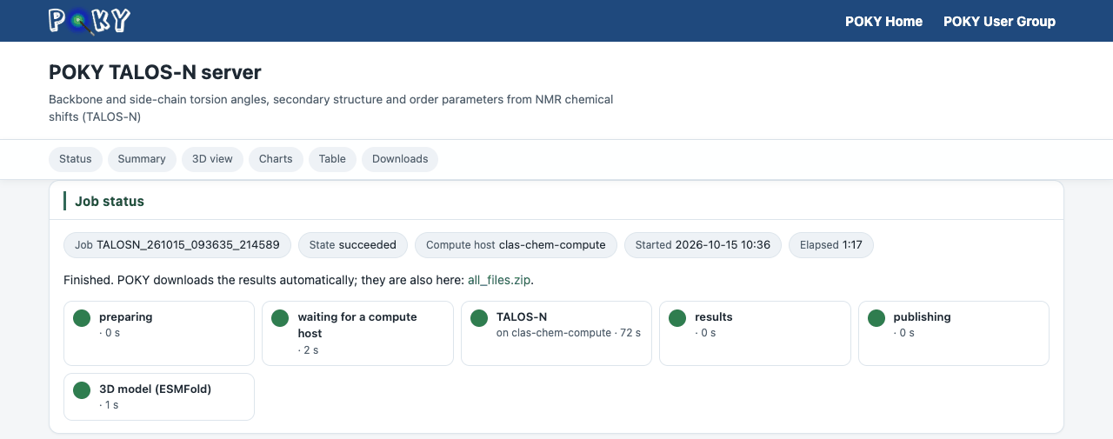Download the all_files.zip results link

499,280
